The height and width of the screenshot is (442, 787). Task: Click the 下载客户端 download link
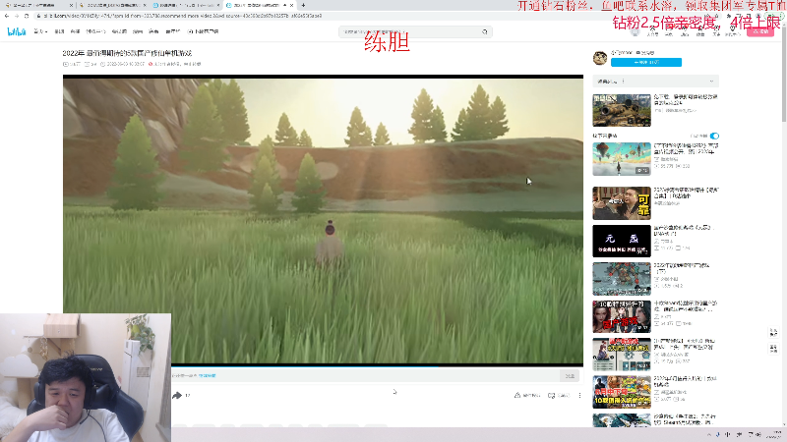[x=204, y=31]
